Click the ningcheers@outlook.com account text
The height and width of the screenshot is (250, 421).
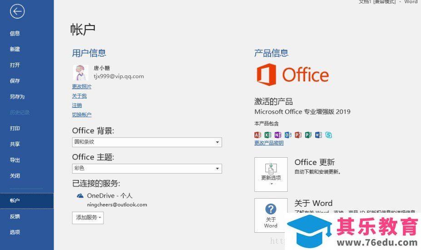click(x=117, y=205)
